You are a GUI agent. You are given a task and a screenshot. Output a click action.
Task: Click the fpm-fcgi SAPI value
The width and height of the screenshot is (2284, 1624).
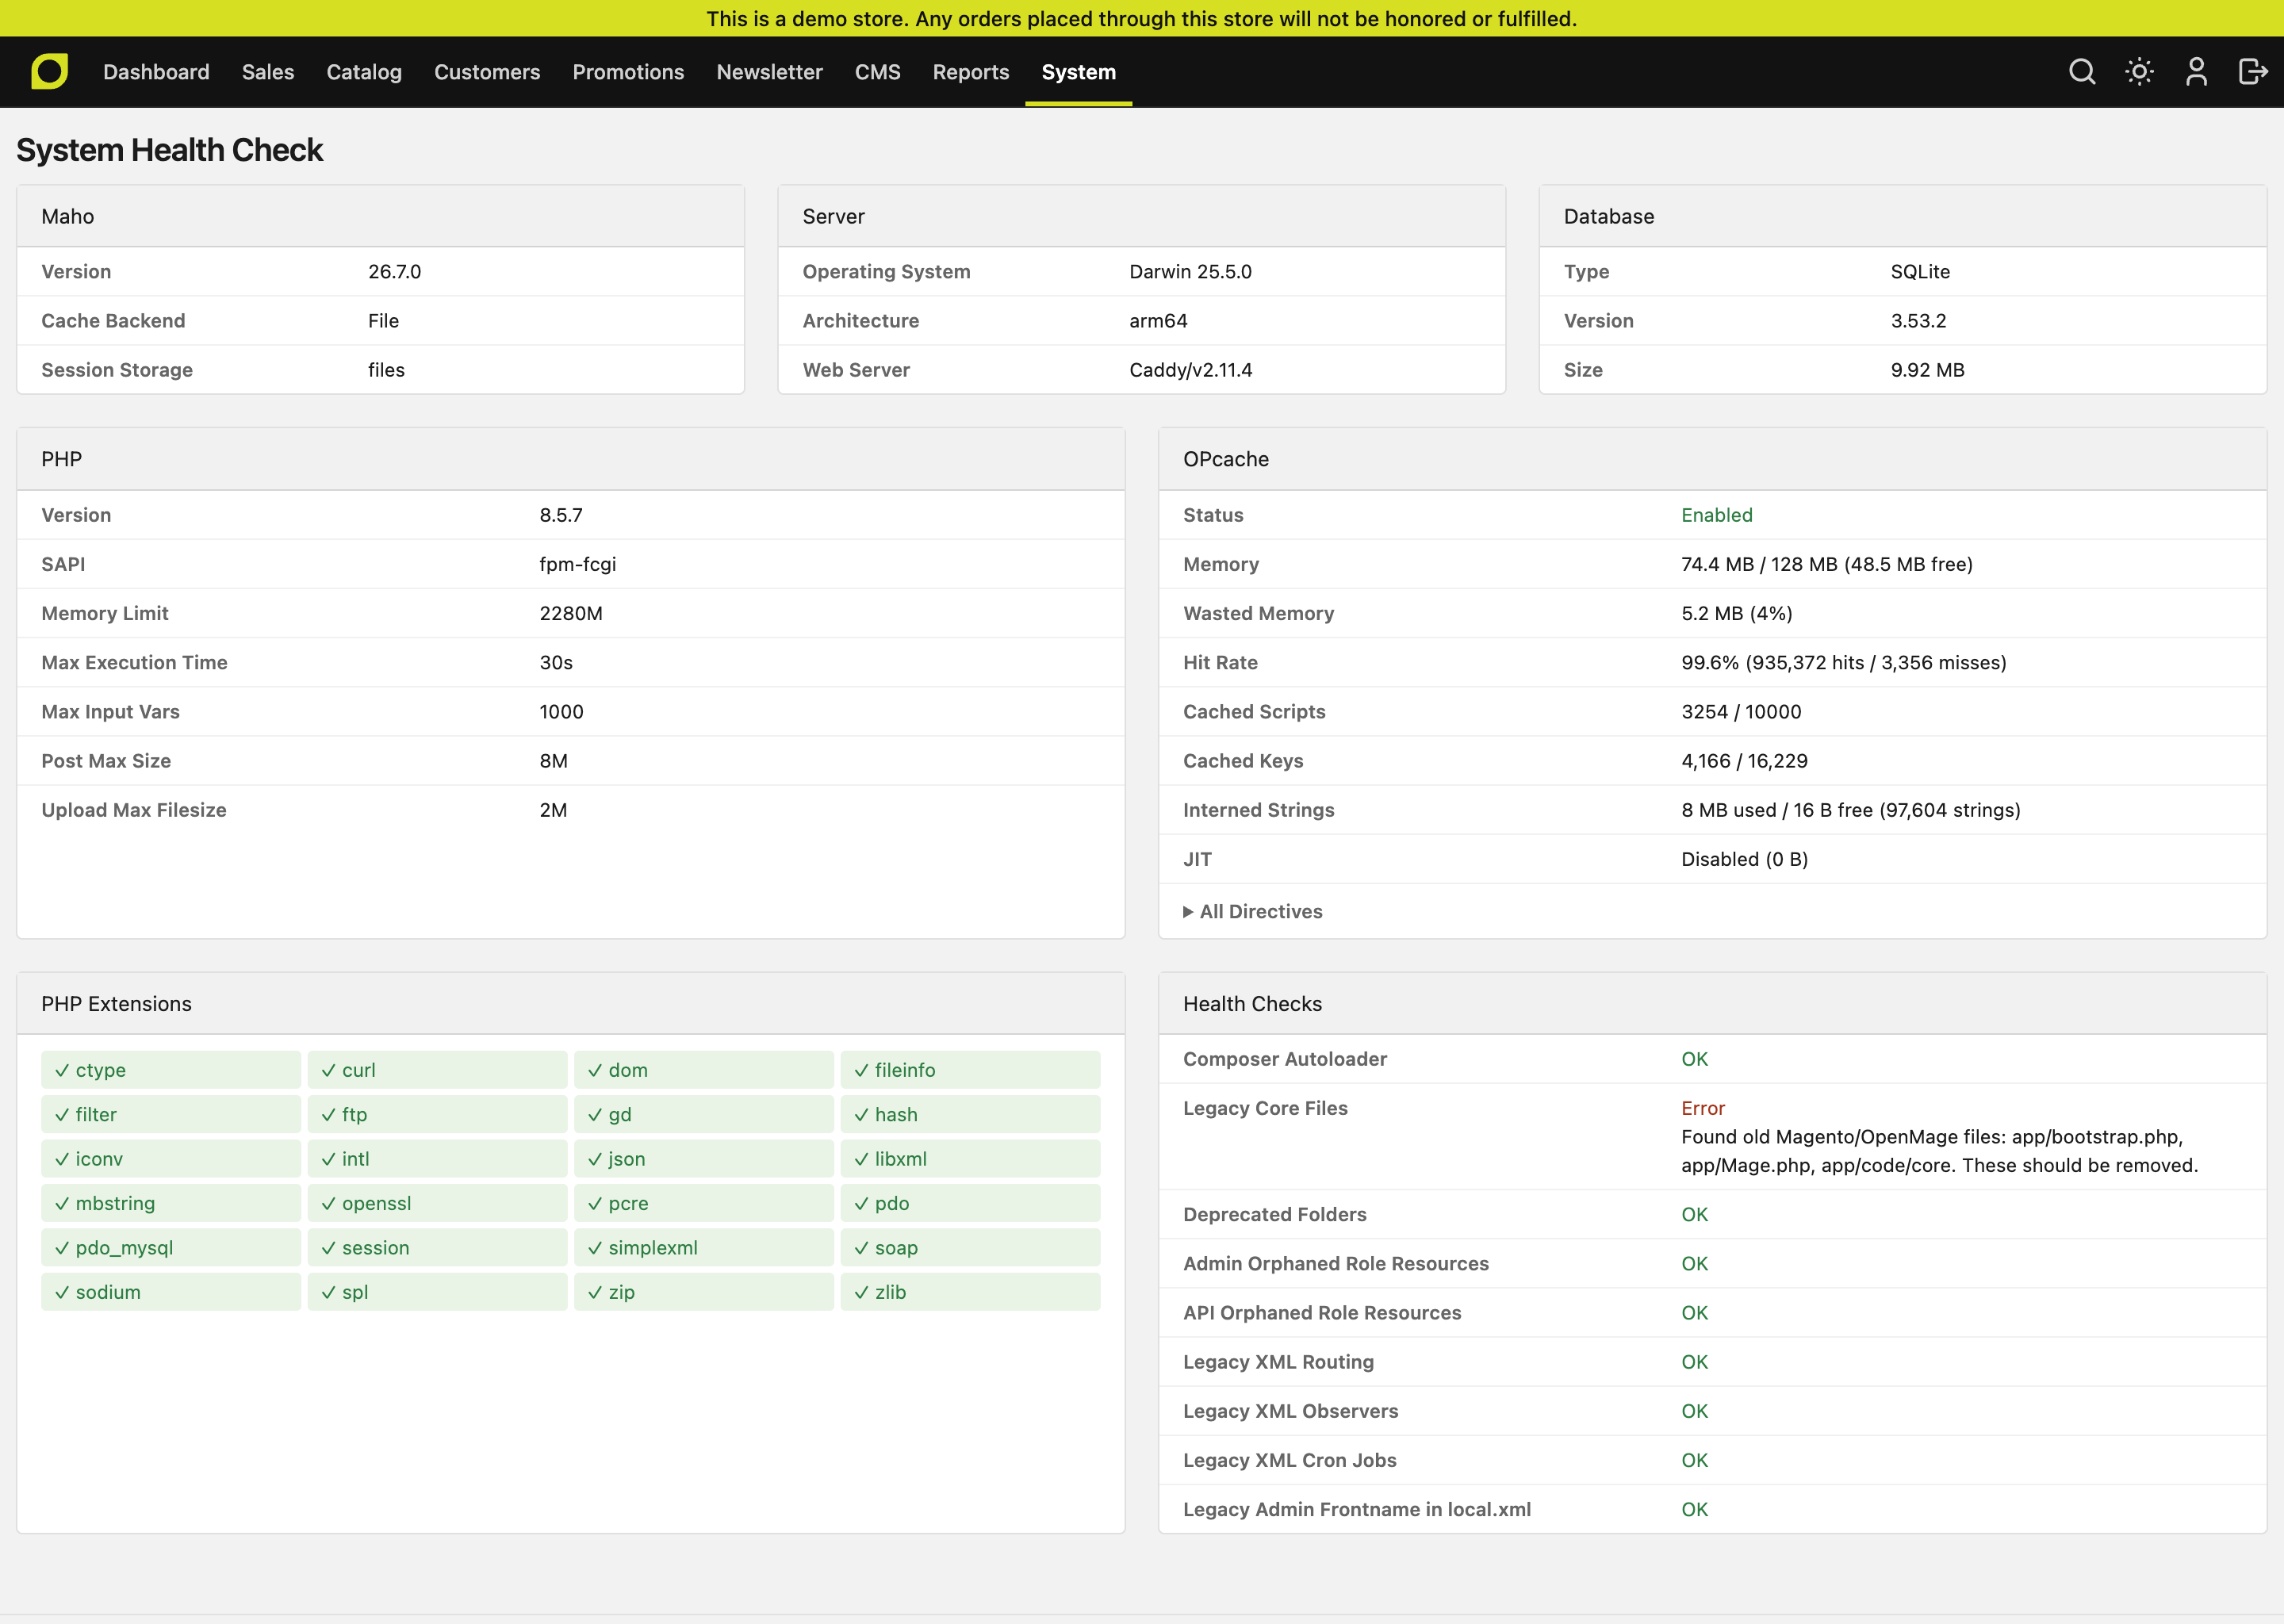578,564
